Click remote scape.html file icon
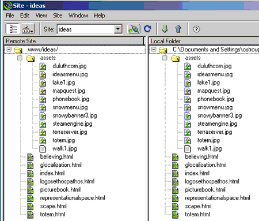Image resolution: width=259 pixels, height=221 pixels. tap(30, 207)
